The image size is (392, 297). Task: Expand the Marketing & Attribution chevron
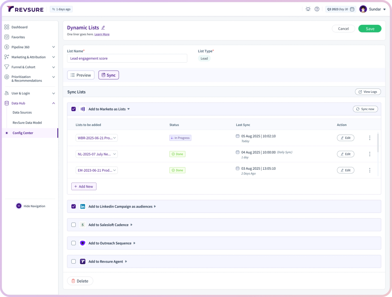pos(53,57)
